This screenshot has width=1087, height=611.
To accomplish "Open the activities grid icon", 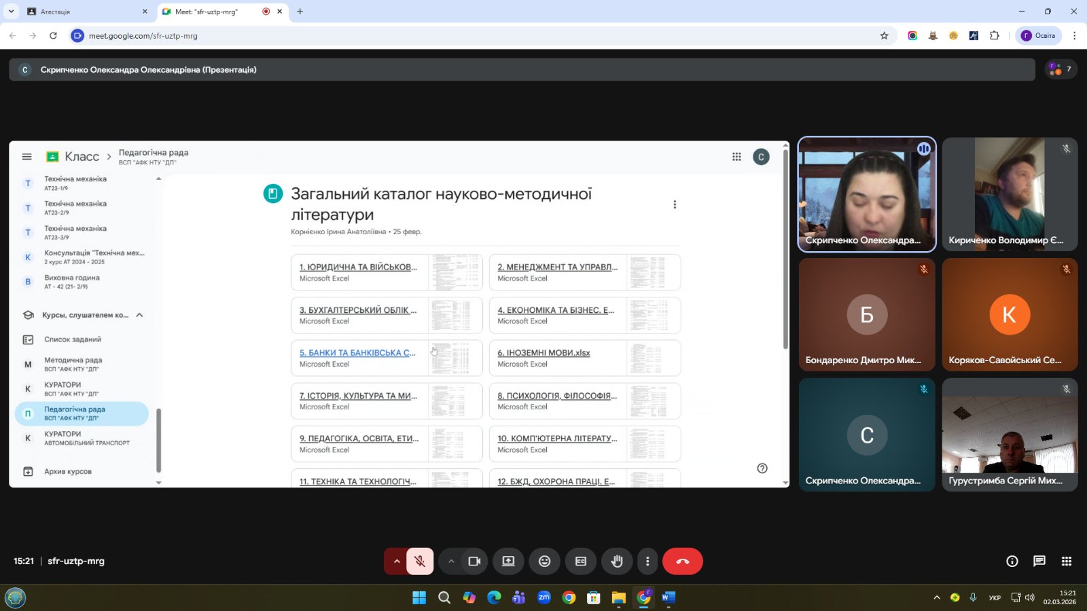I will click(1067, 561).
